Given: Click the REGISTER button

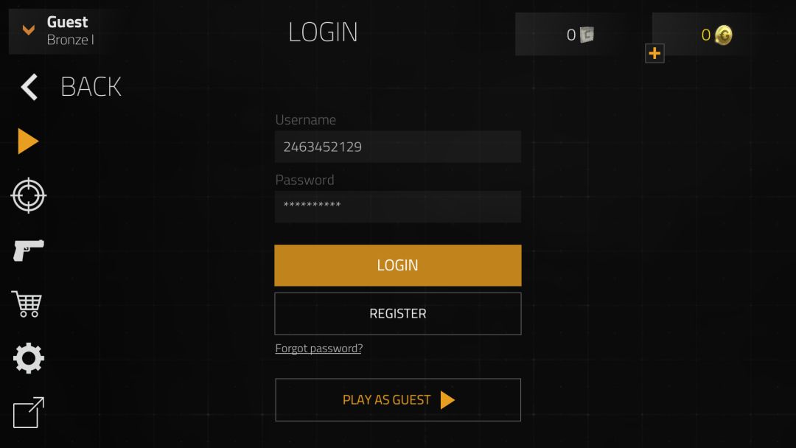Looking at the screenshot, I should (x=397, y=314).
